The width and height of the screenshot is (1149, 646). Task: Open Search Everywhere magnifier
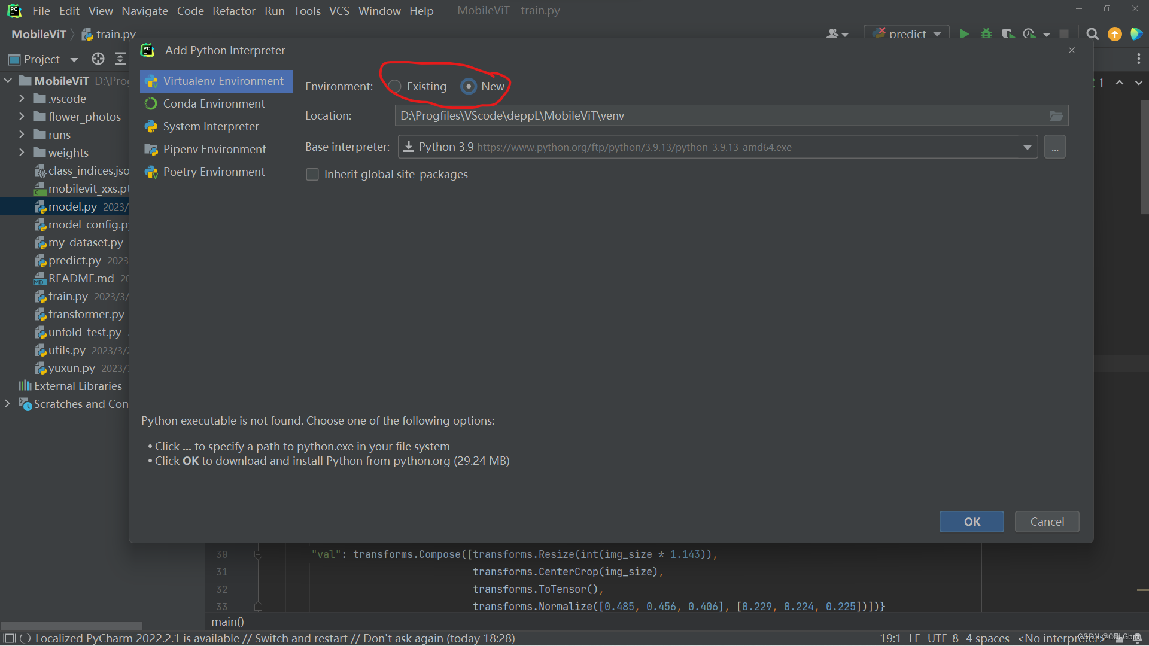[1092, 34]
